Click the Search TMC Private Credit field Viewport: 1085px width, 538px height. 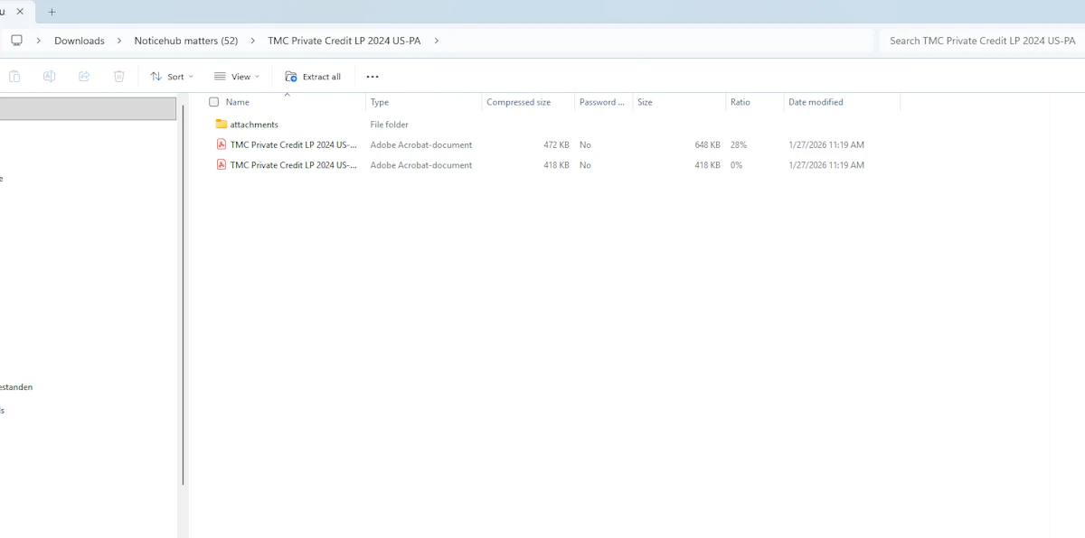pos(981,41)
